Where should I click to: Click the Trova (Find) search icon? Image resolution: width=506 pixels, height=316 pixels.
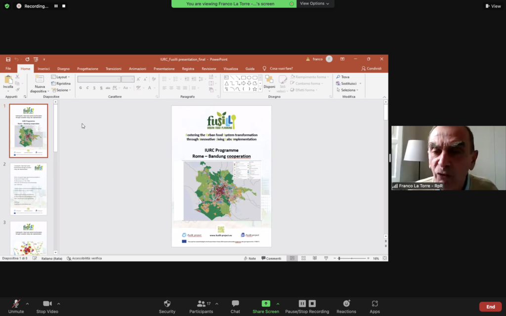338,77
